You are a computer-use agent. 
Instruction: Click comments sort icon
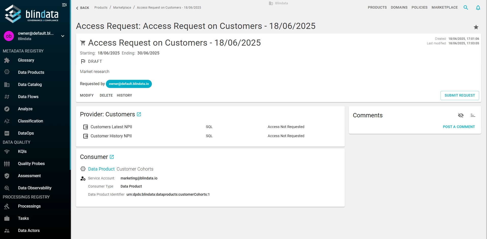(x=473, y=115)
